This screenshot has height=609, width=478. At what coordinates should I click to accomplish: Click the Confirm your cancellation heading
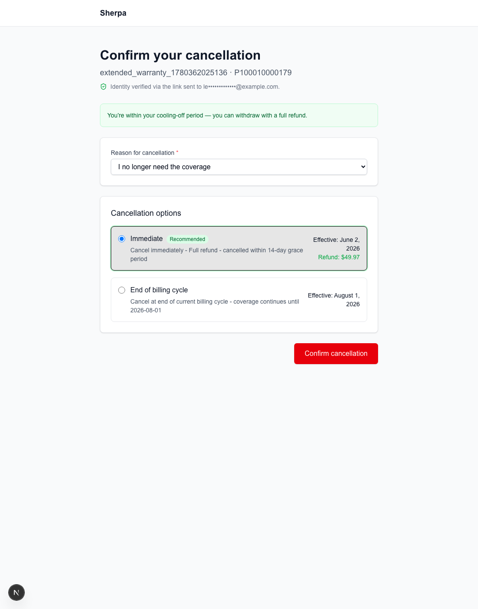pos(180,55)
